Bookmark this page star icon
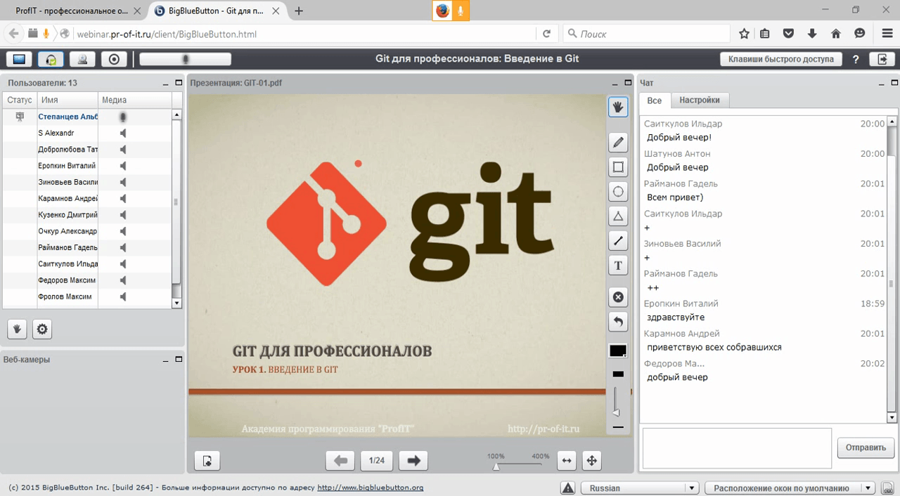900x496 pixels. tap(745, 34)
